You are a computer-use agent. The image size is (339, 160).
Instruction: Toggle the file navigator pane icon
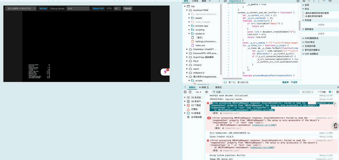[225, 1]
